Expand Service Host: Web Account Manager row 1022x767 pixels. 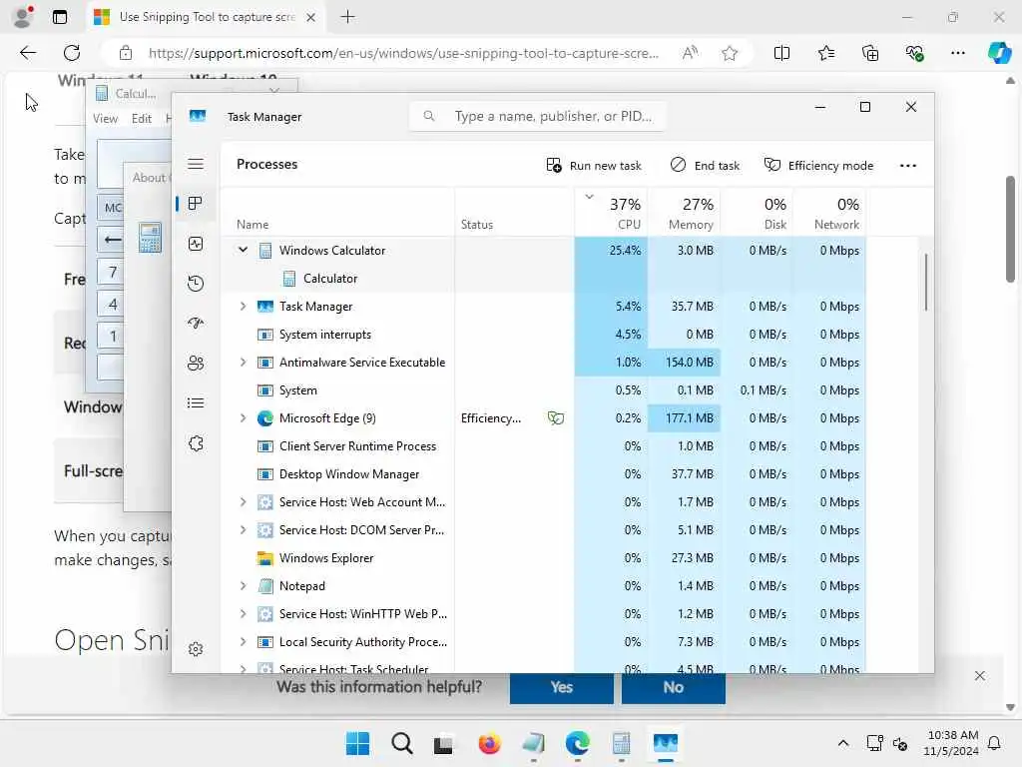pyautogui.click(x=244, y=502)
